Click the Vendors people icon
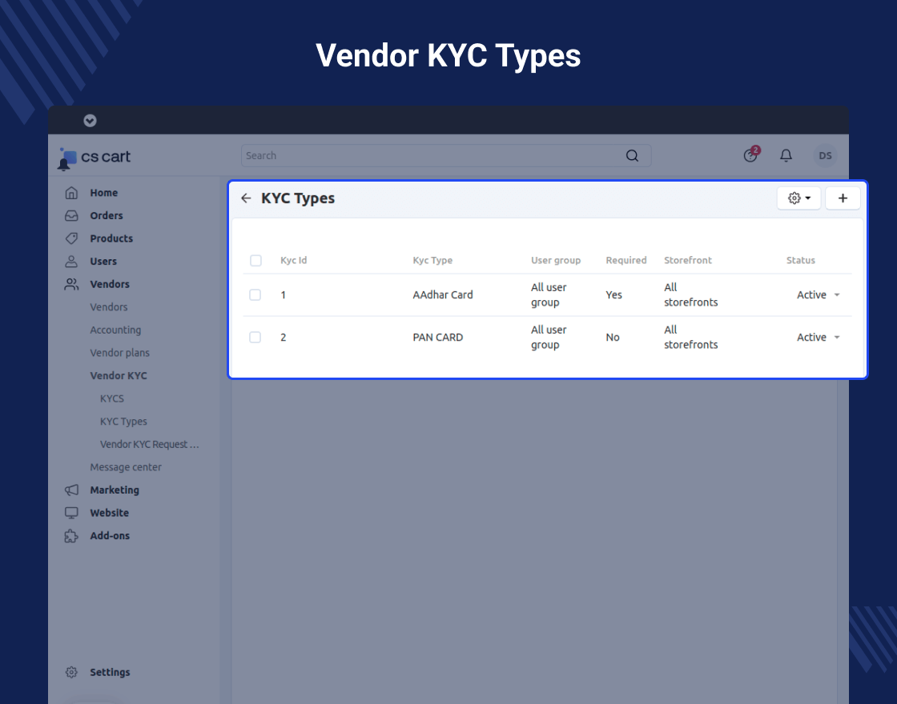 [x=71, y=284]
